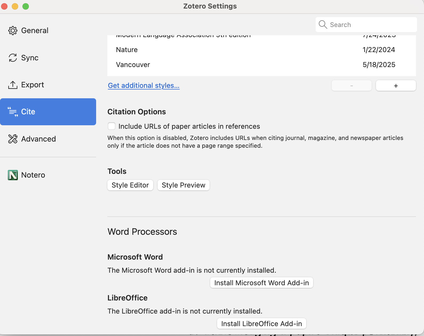Select the Cite pane label
This screenshot has height=336, width=424.
coord(28,112)
